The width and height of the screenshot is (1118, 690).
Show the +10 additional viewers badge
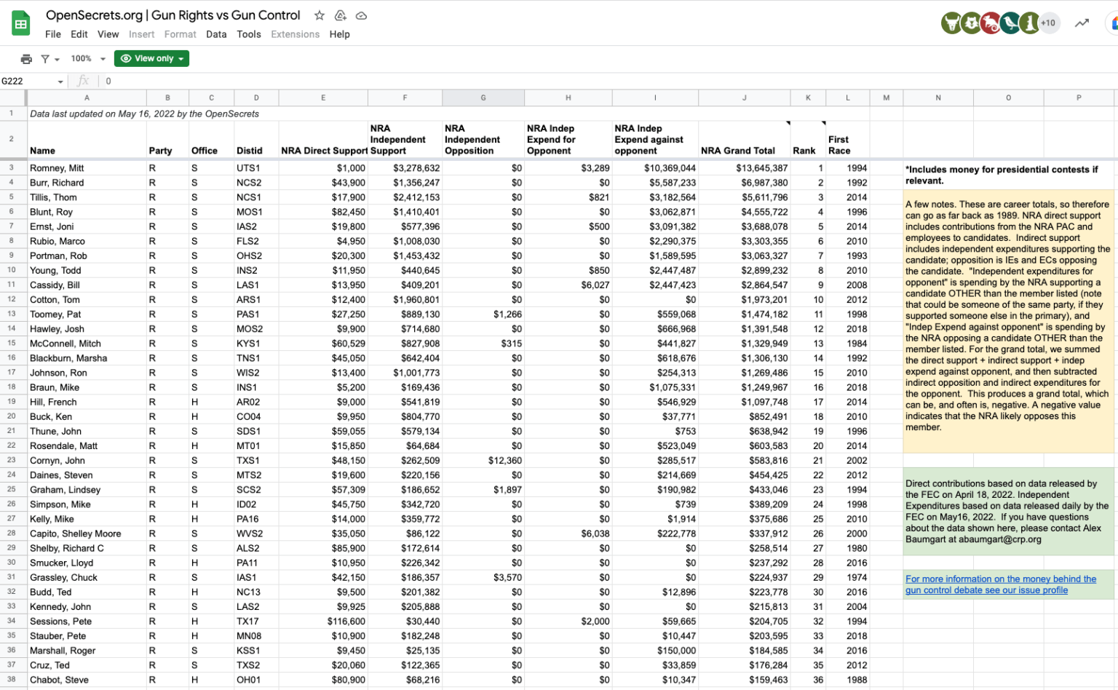[x=1048, y=23]
